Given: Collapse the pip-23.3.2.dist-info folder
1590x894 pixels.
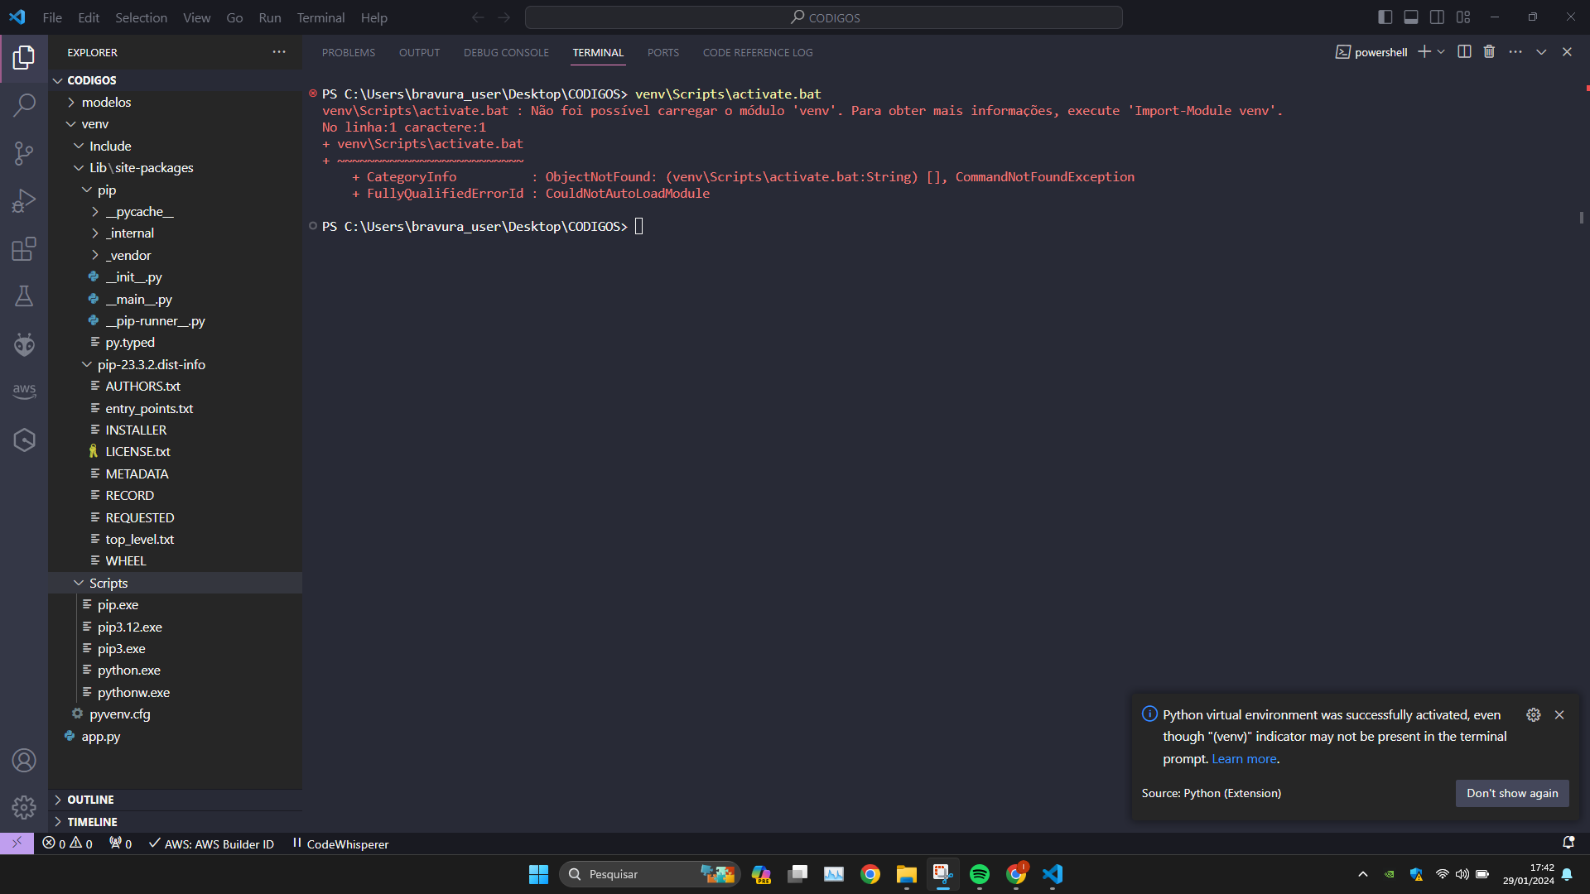Looking at the screenshot, I should [176, 364].
